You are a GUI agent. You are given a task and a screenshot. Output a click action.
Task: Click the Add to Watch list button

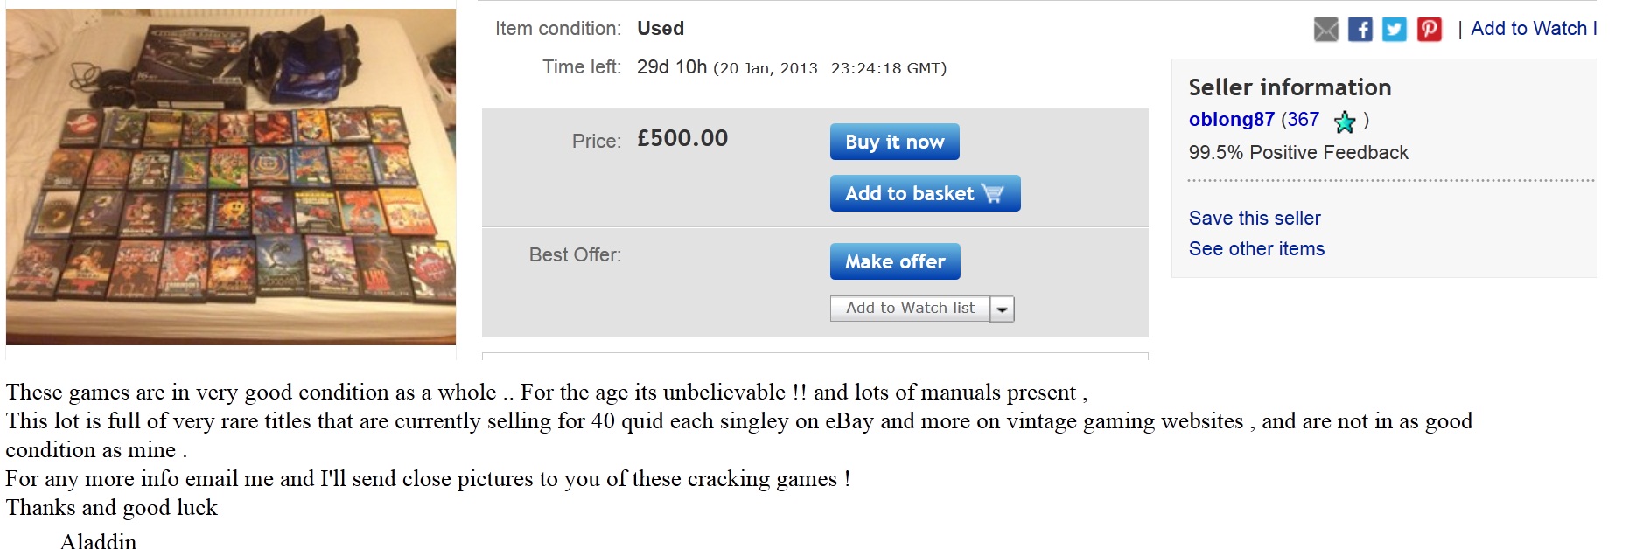(x=910, y=309)
